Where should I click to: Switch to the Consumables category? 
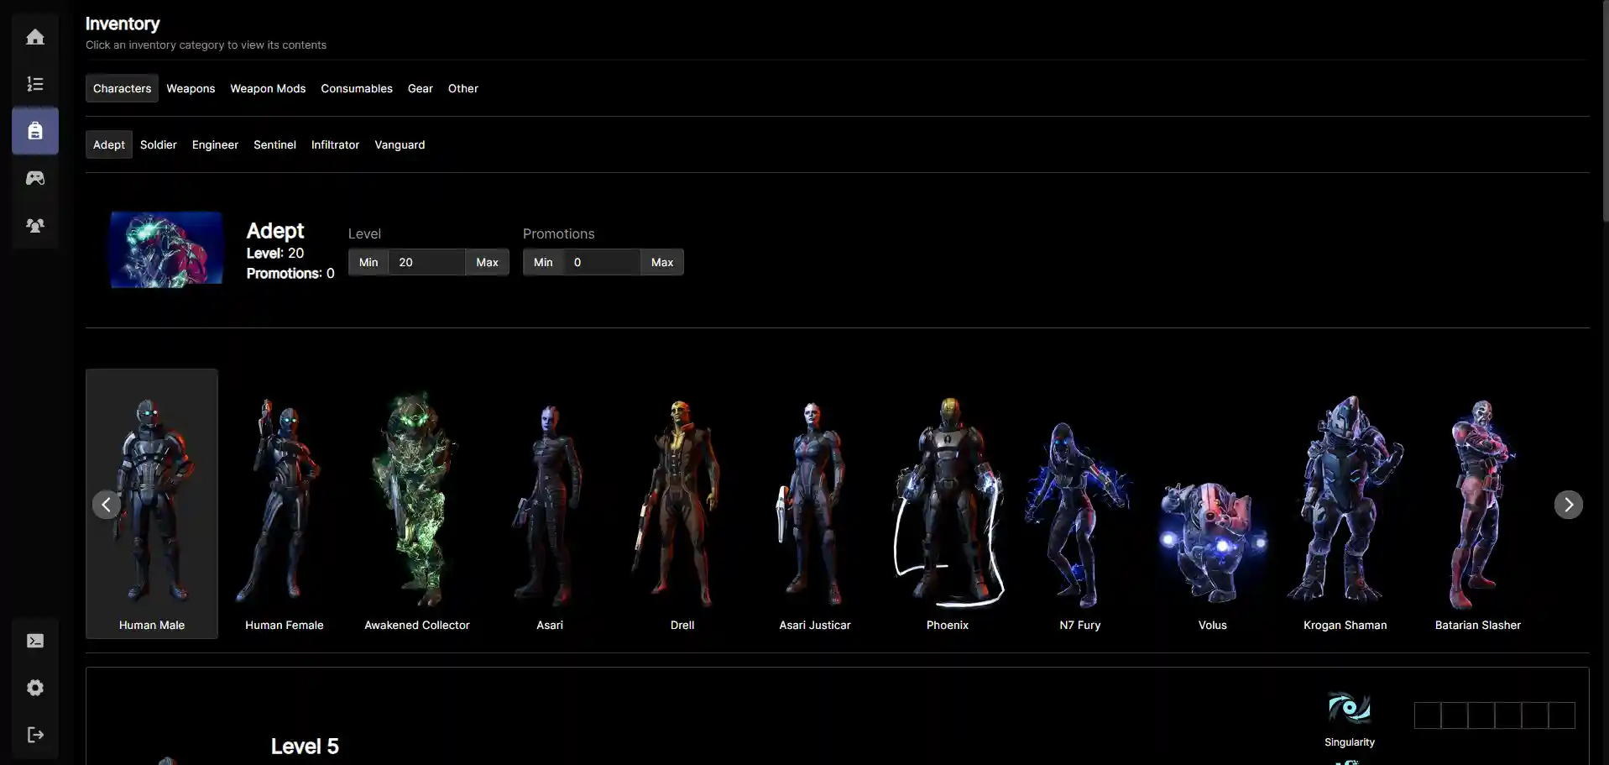pos(356,88)
